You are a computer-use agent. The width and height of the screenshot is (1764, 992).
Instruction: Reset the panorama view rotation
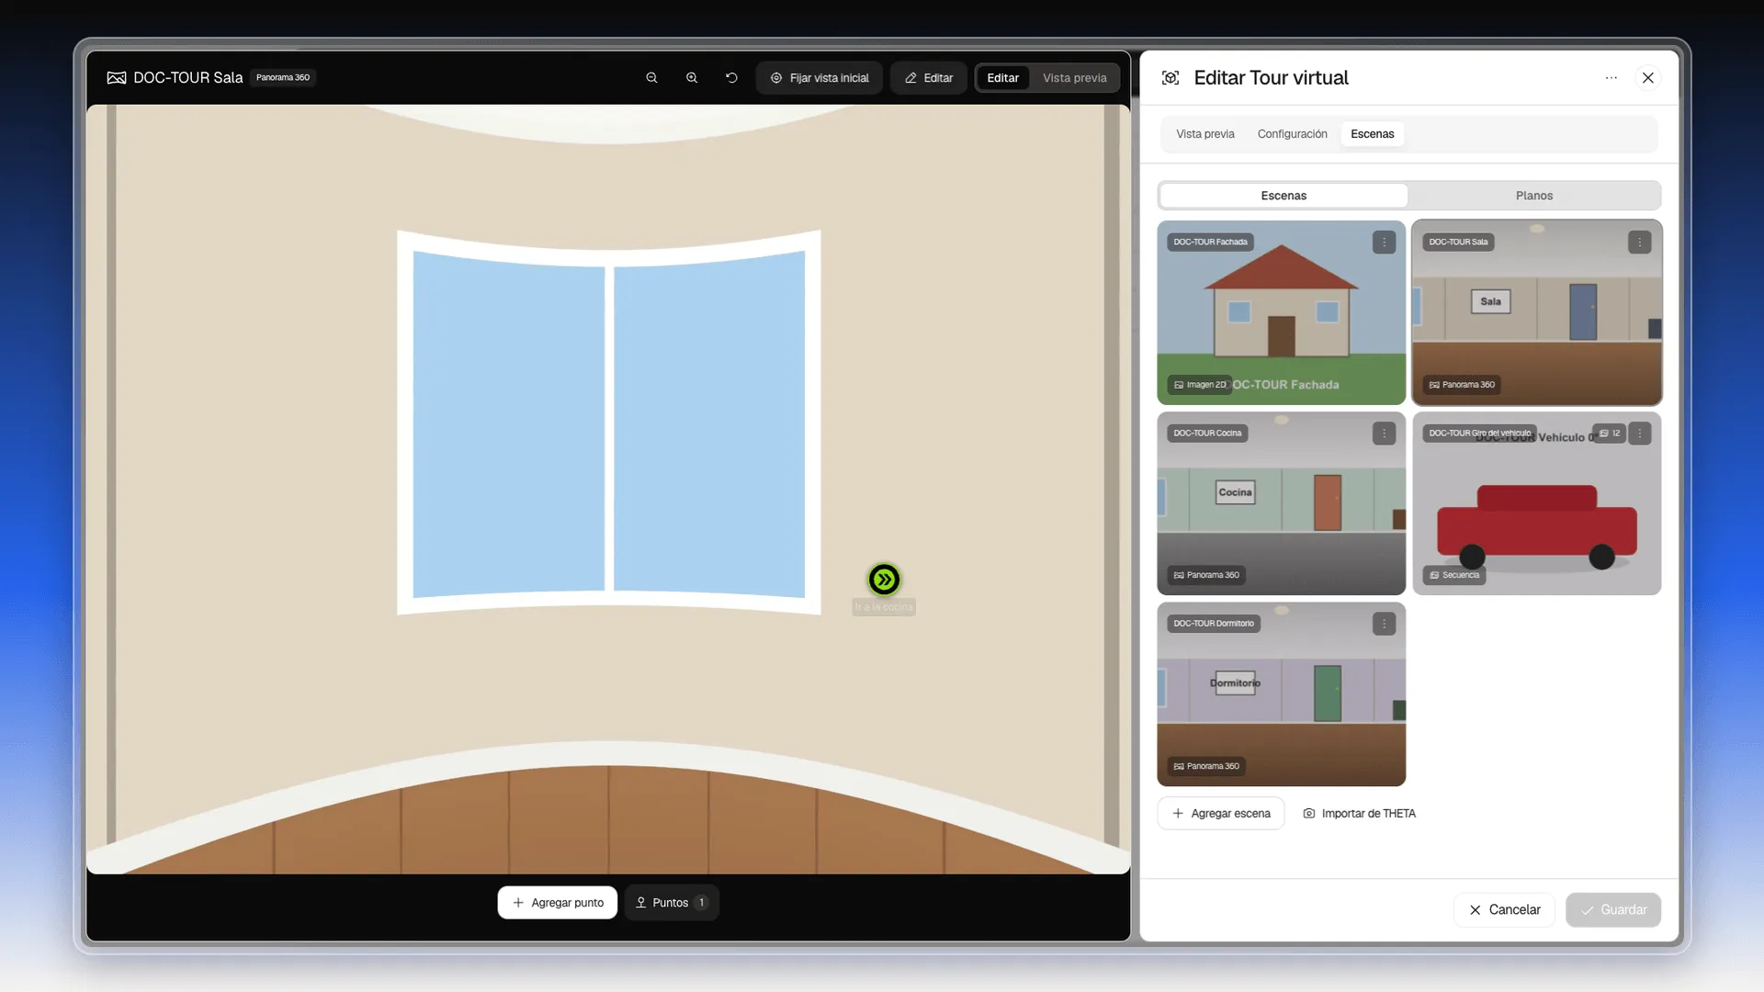(x=731, y=78)
